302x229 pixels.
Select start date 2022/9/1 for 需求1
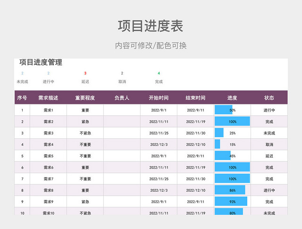[x=159, y=110]
